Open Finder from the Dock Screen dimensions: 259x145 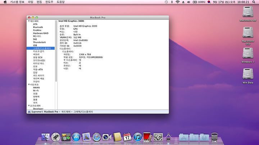[45, 137]
